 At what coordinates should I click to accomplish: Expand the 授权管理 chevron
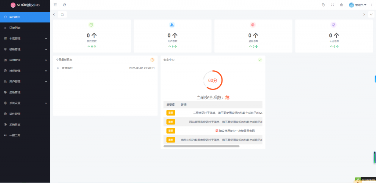pos(46,71)
